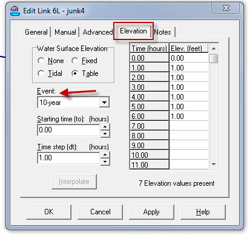Click the 0.00 time row header
This screenshot has width=250, height=241.
(150, 58)
